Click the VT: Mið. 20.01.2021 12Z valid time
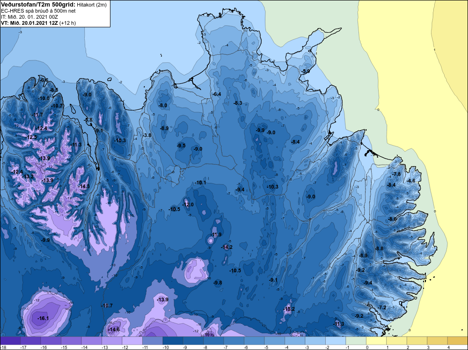468x350 pixels. 30,23
